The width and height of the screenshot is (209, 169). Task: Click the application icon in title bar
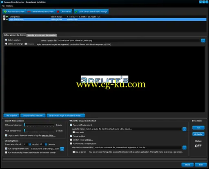click(2, 2)
